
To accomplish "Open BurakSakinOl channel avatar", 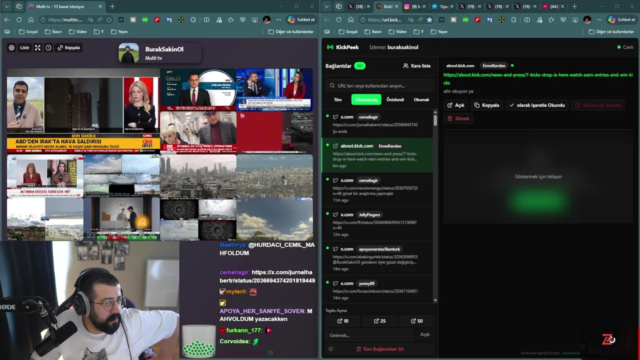I will (128, 53).
